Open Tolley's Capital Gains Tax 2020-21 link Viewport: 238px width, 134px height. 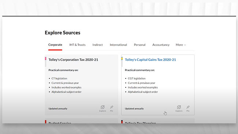pos(150,60)
